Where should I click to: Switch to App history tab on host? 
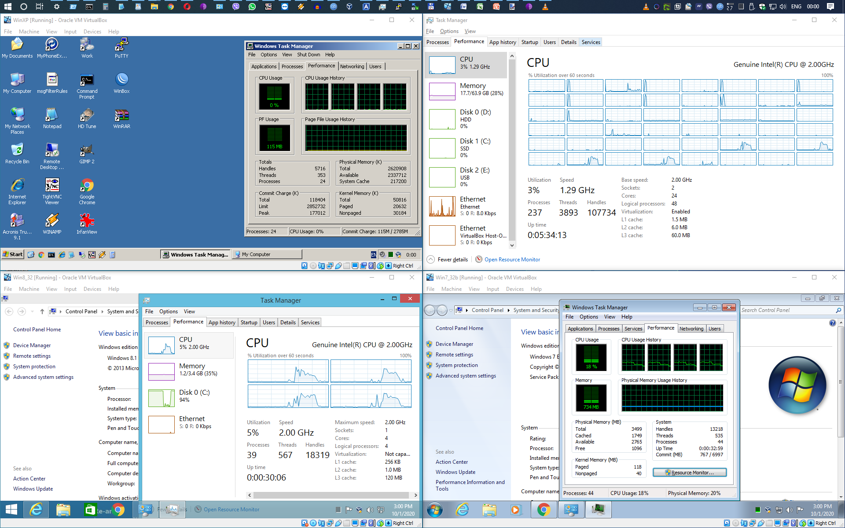(x=502, y=42)
